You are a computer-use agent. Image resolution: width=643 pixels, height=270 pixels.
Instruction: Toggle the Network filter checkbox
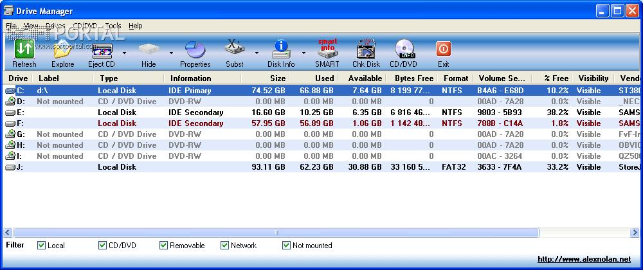[224, 246]
